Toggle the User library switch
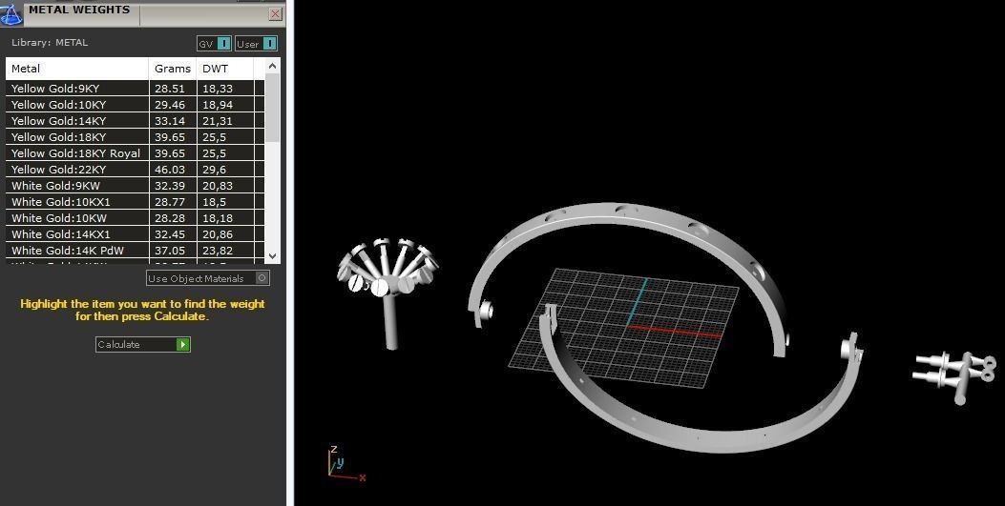 pos(256,44)
